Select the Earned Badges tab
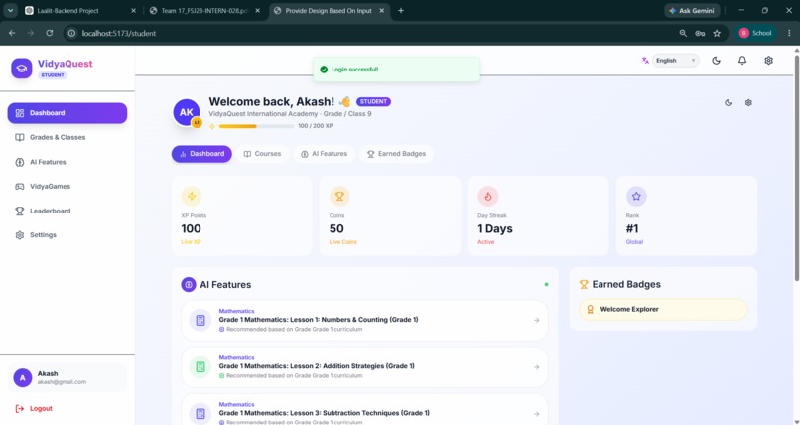 396,154
